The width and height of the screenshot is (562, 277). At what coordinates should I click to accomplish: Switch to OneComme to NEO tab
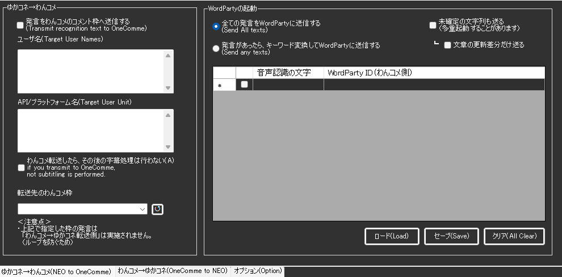pos(173,271)
